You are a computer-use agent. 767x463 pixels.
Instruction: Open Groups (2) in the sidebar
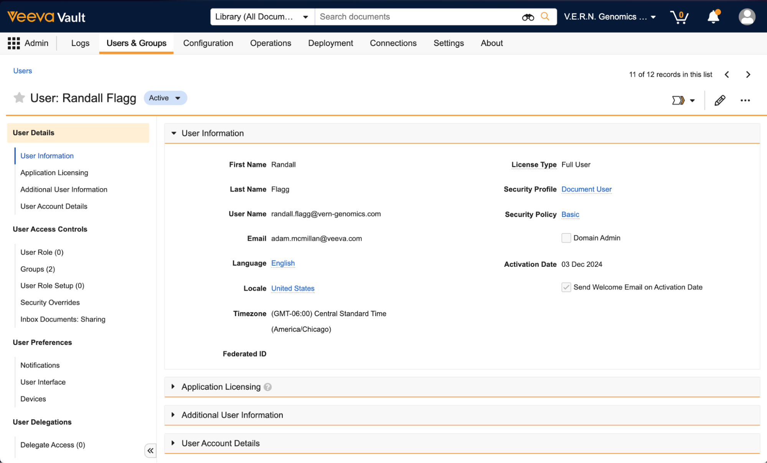(38, 269)
